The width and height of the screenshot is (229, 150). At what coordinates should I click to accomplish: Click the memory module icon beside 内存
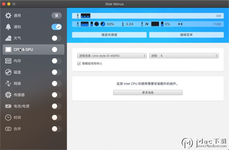(x=8, y=61)
